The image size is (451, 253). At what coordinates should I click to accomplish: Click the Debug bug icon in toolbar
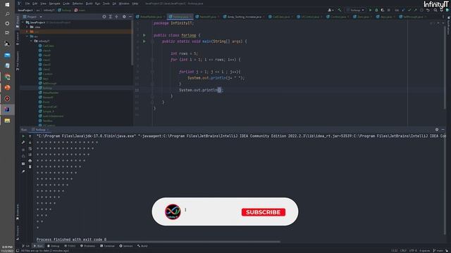click(x=376, y=10)
